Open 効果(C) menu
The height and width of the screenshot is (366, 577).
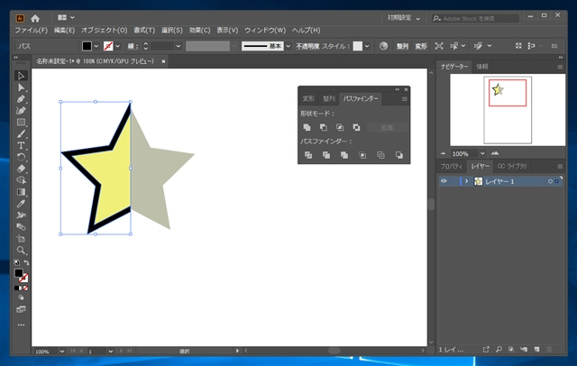click(199, 30)
